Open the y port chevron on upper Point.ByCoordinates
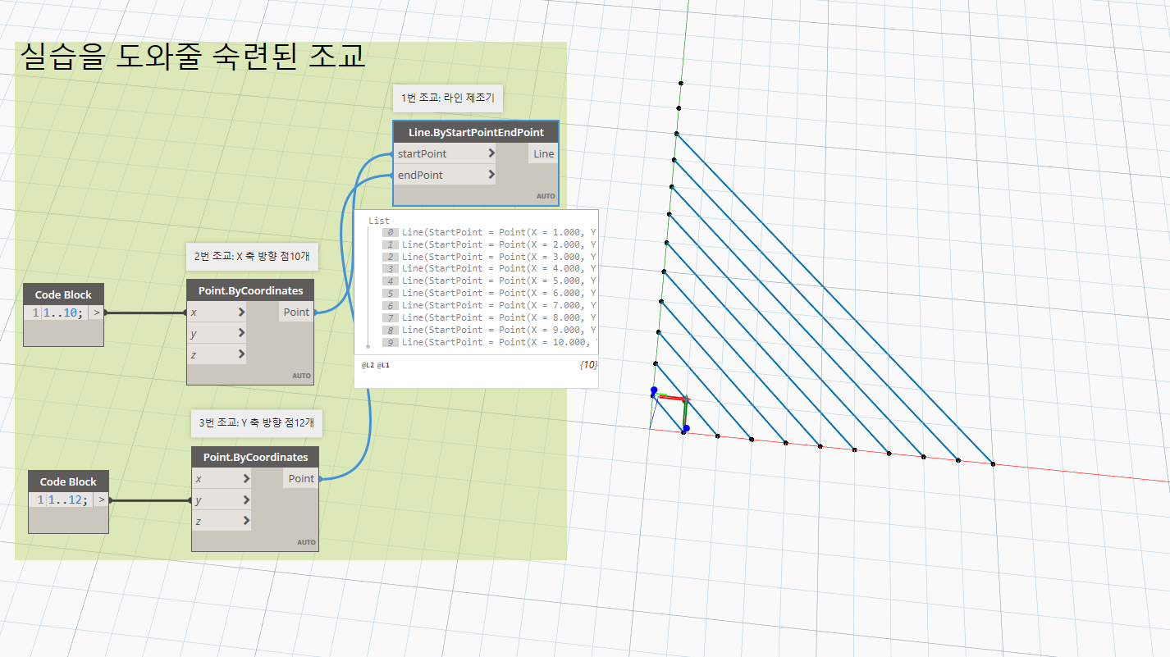The width and height of the screenshot is (1170, 657). coord(241,333)
